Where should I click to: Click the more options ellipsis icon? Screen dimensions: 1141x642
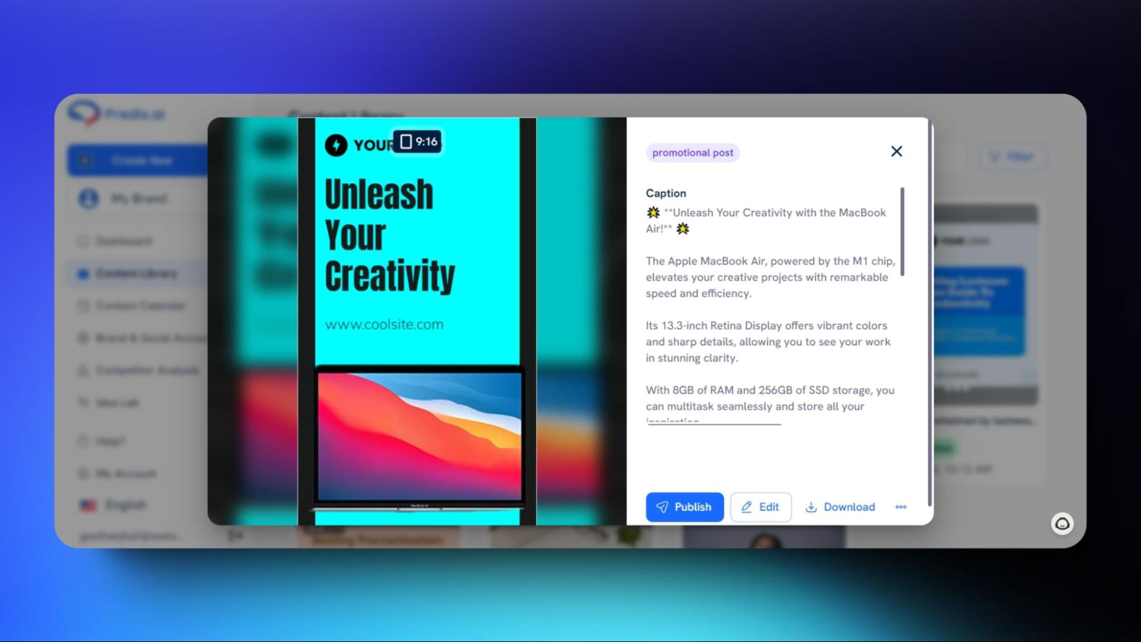click(x=901, y=507)
